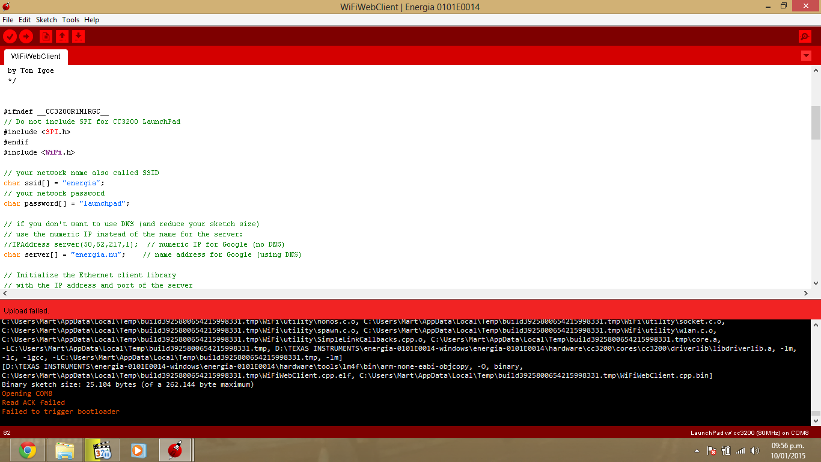Viewport: 821px width, 462px height.
Task: Click the "#endif" line in the editor
Action: coord(16,142)
